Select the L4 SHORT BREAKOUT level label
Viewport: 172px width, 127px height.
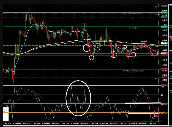tap(133, 71)
